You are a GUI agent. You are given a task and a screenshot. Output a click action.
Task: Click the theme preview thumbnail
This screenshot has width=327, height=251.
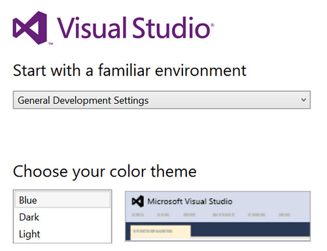point(218,216)
